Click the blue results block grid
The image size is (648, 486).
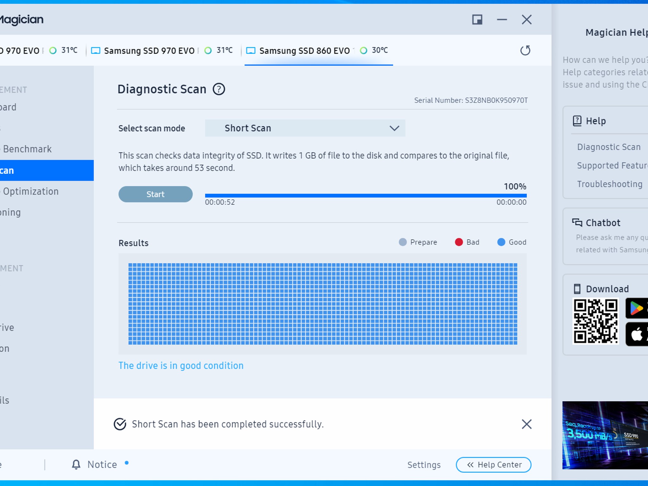pos(323,304)
